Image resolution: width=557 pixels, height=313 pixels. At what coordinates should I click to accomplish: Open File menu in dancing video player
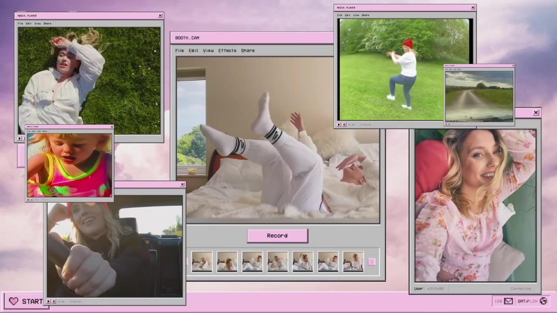click(x=340, y=15)
